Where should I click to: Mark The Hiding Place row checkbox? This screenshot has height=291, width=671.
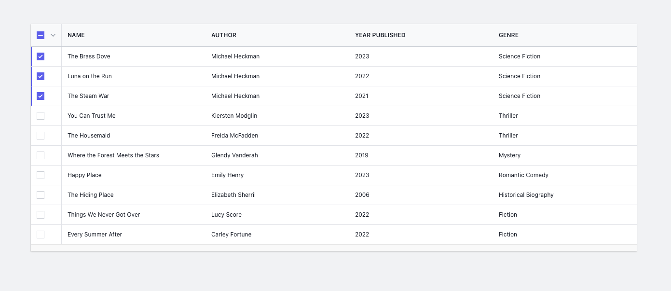(x=41, y=195)
